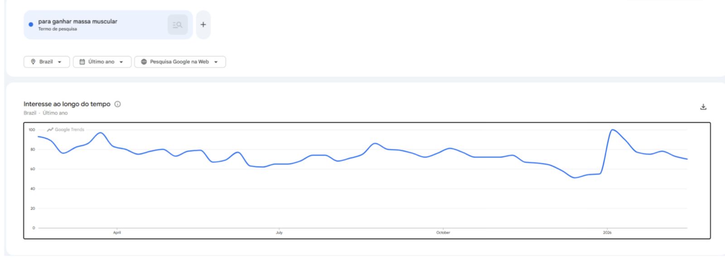Click the "Interesse ao longo do tempo" heading
The height and width of the screenshot is (260, 725).
click(x=67, y=104)
